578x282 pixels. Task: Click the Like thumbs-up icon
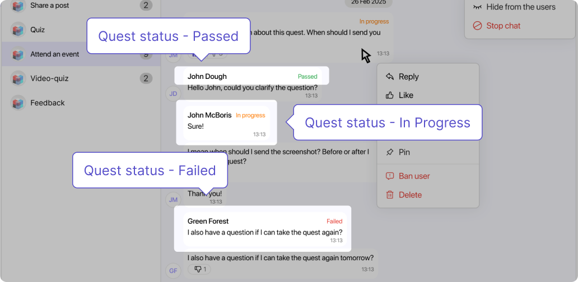[390, 95]
